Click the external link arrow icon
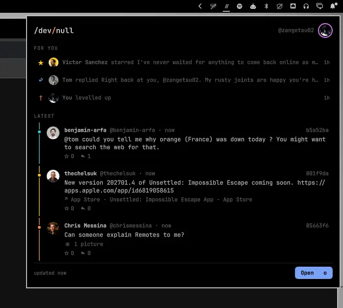343x308 pixels. (x=66, y=199)
